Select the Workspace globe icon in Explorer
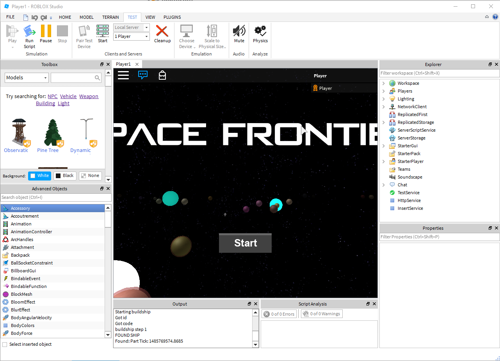Screen dimensions: 500x361 coord(392,83)
